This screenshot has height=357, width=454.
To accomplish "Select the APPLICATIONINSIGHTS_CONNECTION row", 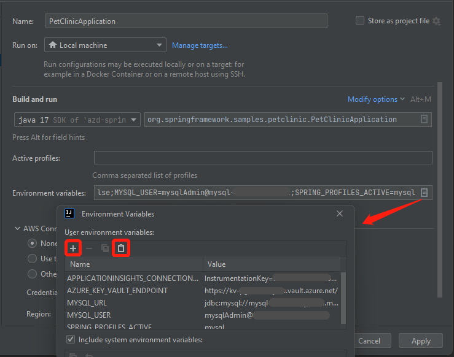I will [x=203, y=278].
